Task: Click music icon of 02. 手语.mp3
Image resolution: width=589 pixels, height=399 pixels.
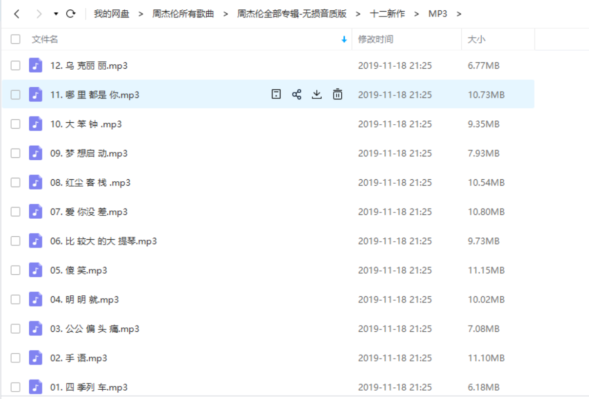Action: tap(36, 358)
